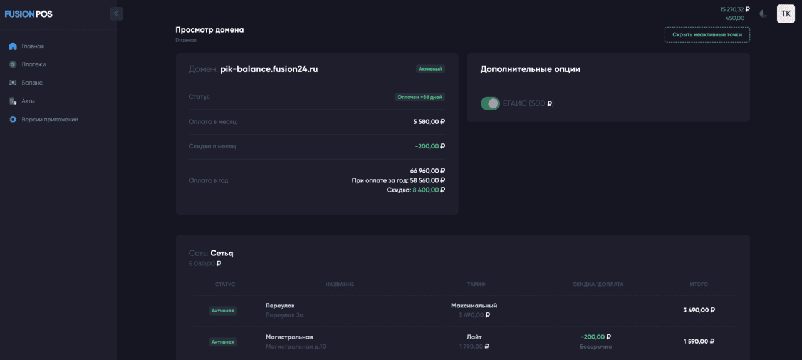Image resolution: width=802 pixels, height=360 pixels.
Task: Click the balance amount 15 270,32 ₽
Action: [735, 9]
